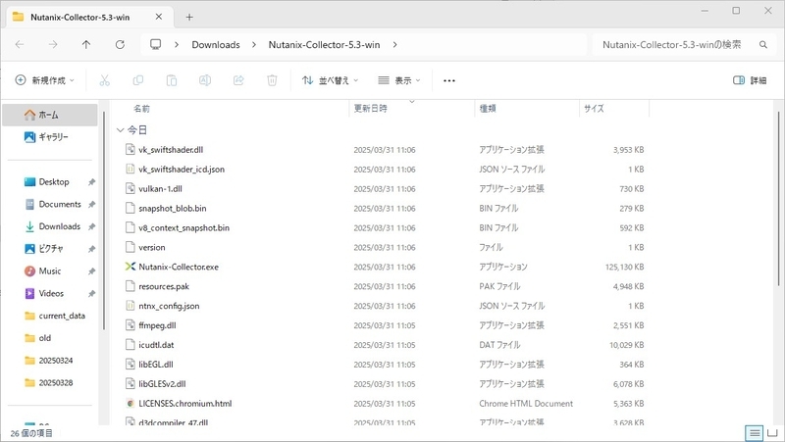Open the more options ellipsis menu
Image resolution: width=785 pixels, height=442 pixels.
pos(449,80)
